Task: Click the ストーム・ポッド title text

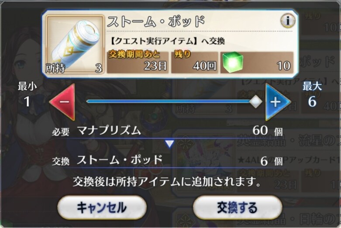Action: tap(156, 22)
